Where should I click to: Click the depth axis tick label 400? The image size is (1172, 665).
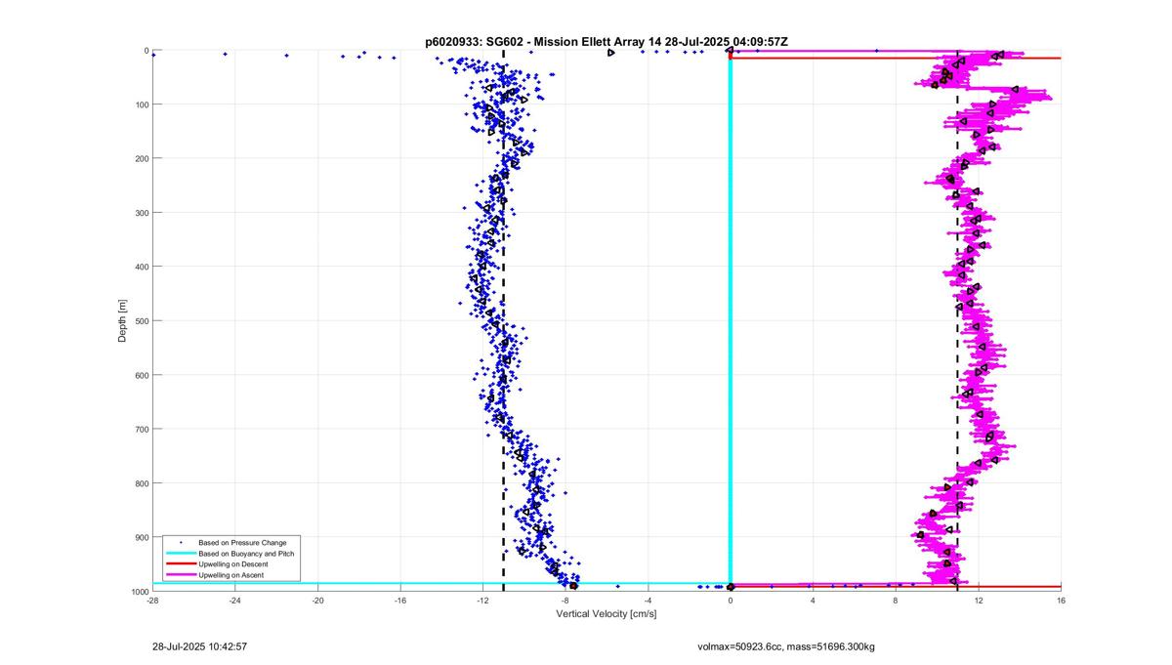pyautogui.click(x=142, y=267)
